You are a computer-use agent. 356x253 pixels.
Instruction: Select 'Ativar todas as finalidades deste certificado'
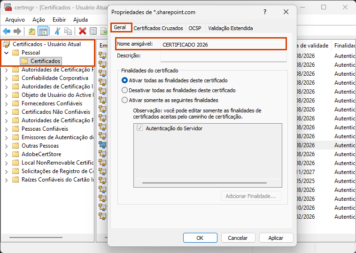pos(124,80)
